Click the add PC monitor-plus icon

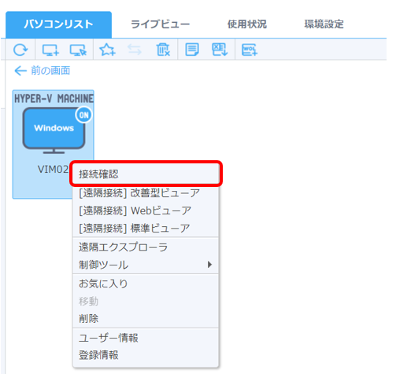pyautogui.click(x=50, y=49)
